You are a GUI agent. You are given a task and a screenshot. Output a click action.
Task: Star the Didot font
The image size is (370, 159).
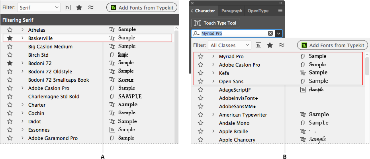click(10, 121)
